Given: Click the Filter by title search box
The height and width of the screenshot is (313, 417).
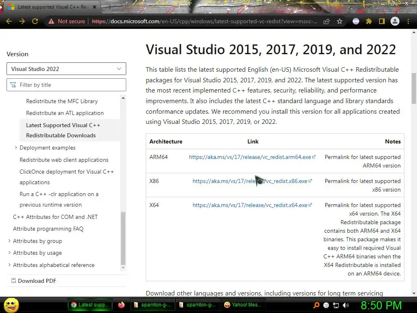Looking at the screenshot, I should click(66, 85).
